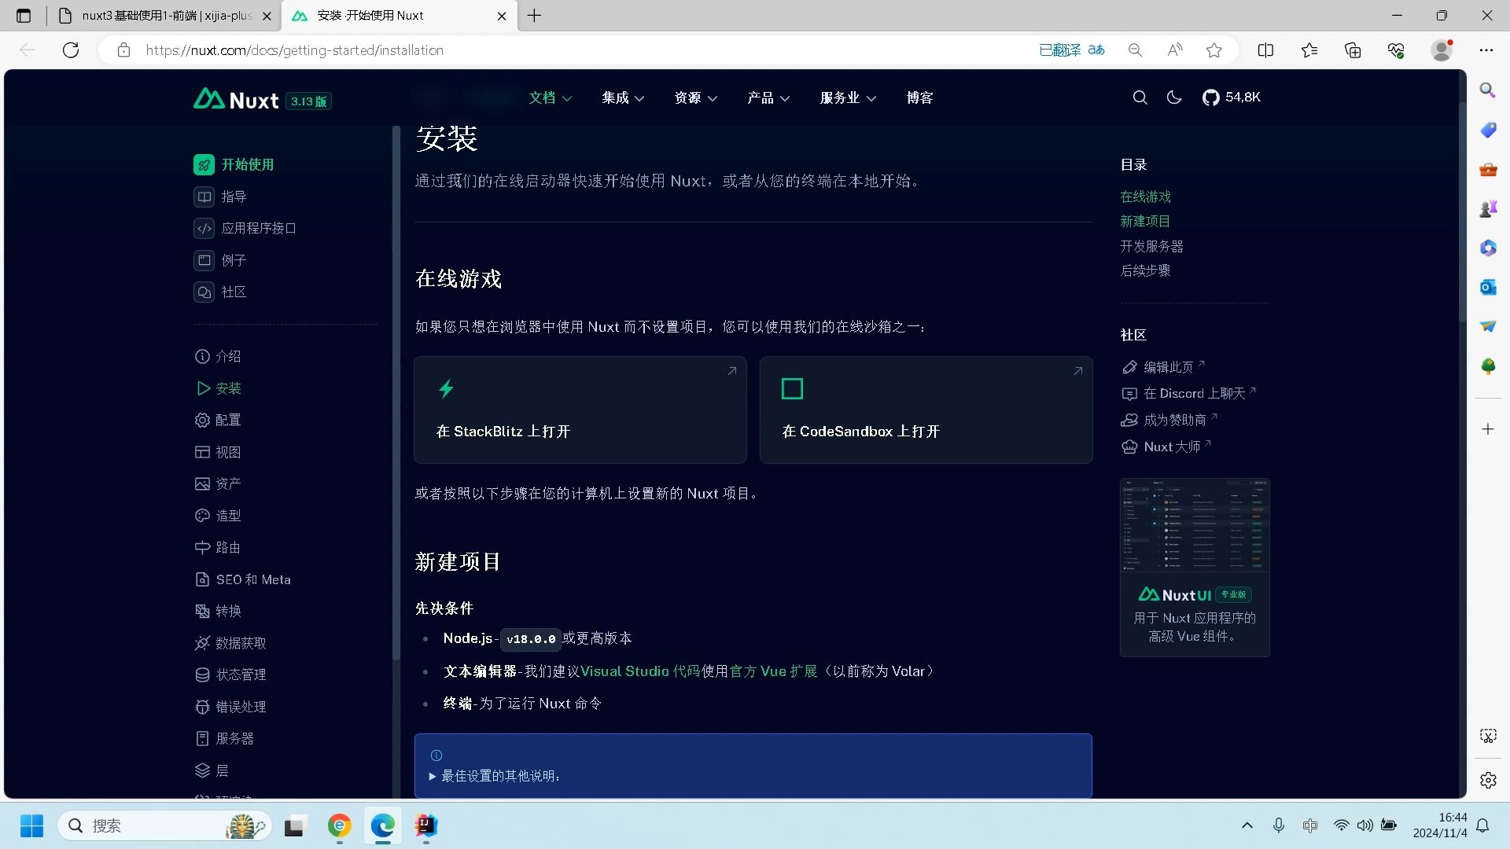Open 例子 section in sidebar
The height and width of the screenshot is (849, 1510).
click(x=220, y=260)
